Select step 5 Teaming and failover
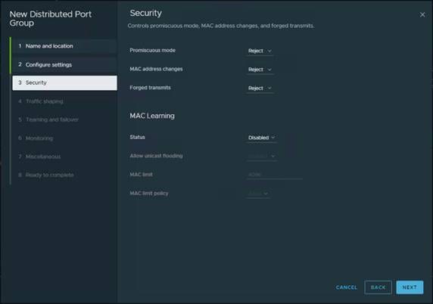 coord(64,119)
